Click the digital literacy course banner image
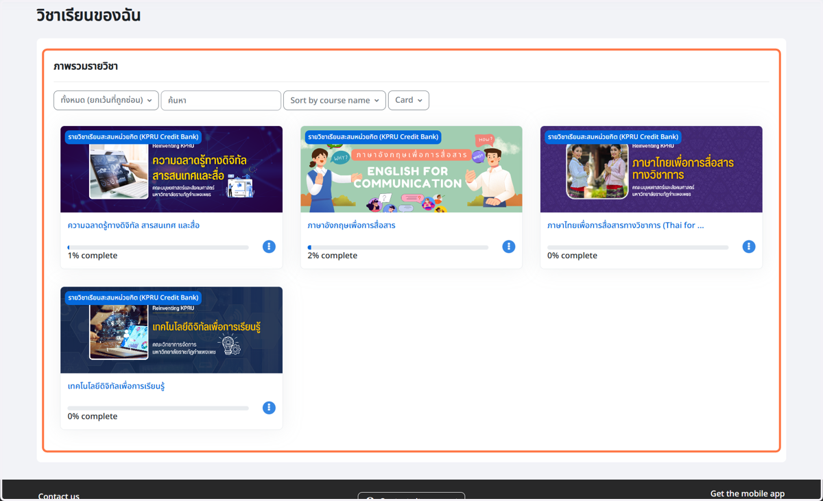Image resolution: width=823 pixels, height=501 pixels. (x=171, y=169)
